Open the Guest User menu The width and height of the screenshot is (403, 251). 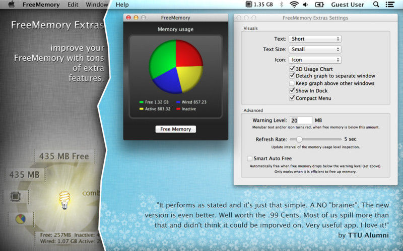pos(348,5)
